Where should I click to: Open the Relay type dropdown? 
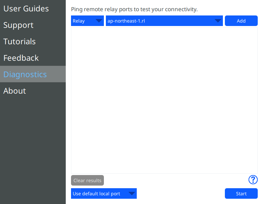pyautogui.click(x=87, y=20)
